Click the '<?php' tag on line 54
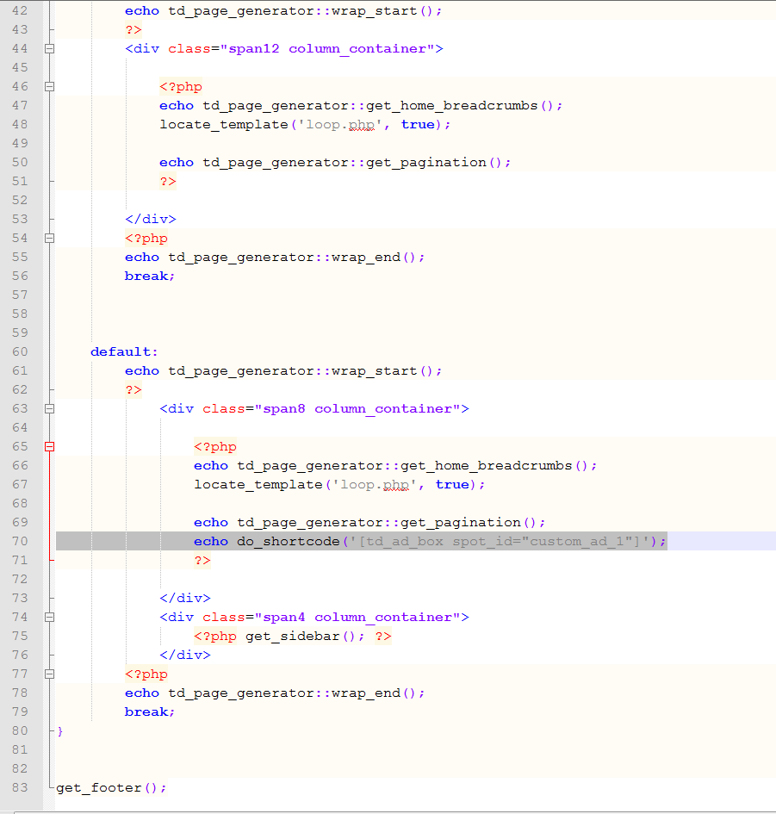The height and width of the screenshot is (814, 776). pyautogui.click(x=146, y=239)
